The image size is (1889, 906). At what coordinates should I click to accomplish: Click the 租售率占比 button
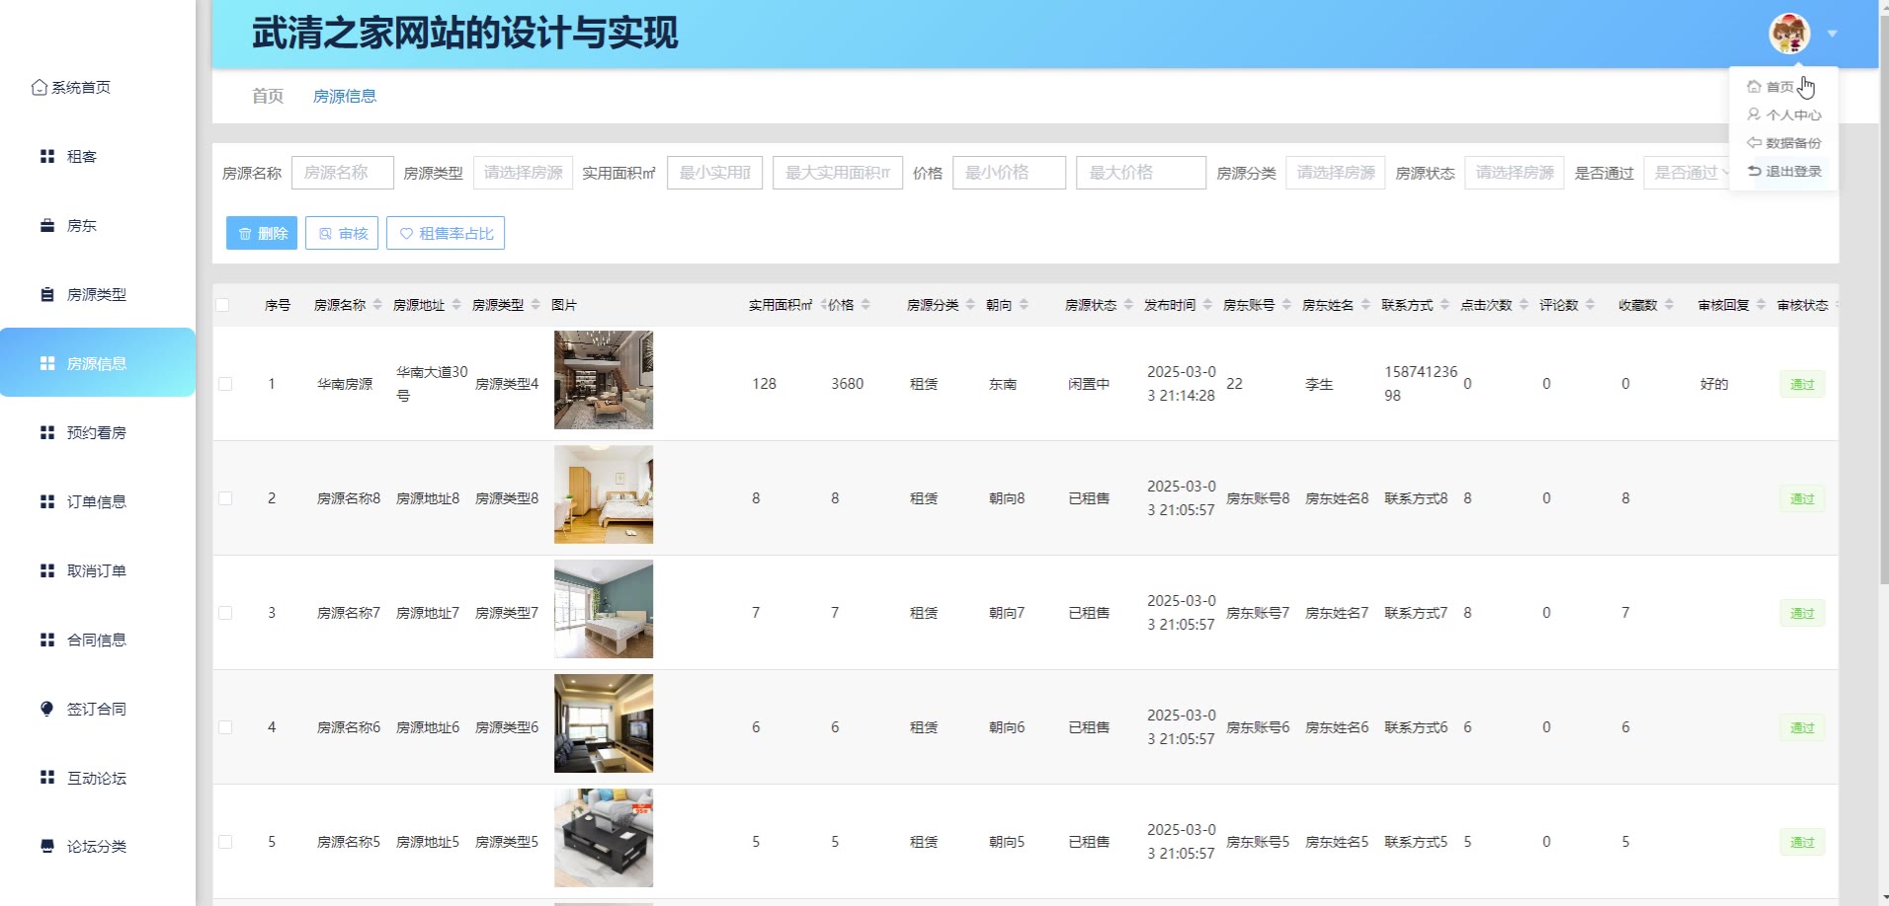point(446,233)
